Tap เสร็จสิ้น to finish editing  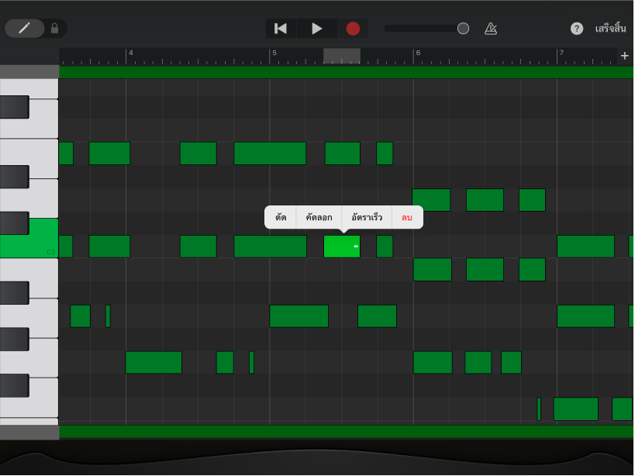coord(610,29)
